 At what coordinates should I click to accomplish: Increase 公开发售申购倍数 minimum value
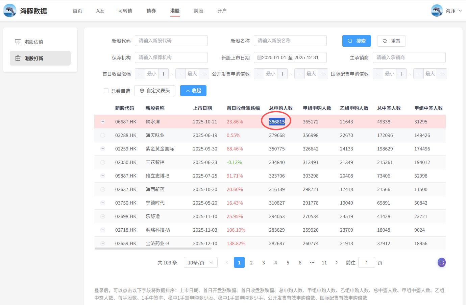283,74
